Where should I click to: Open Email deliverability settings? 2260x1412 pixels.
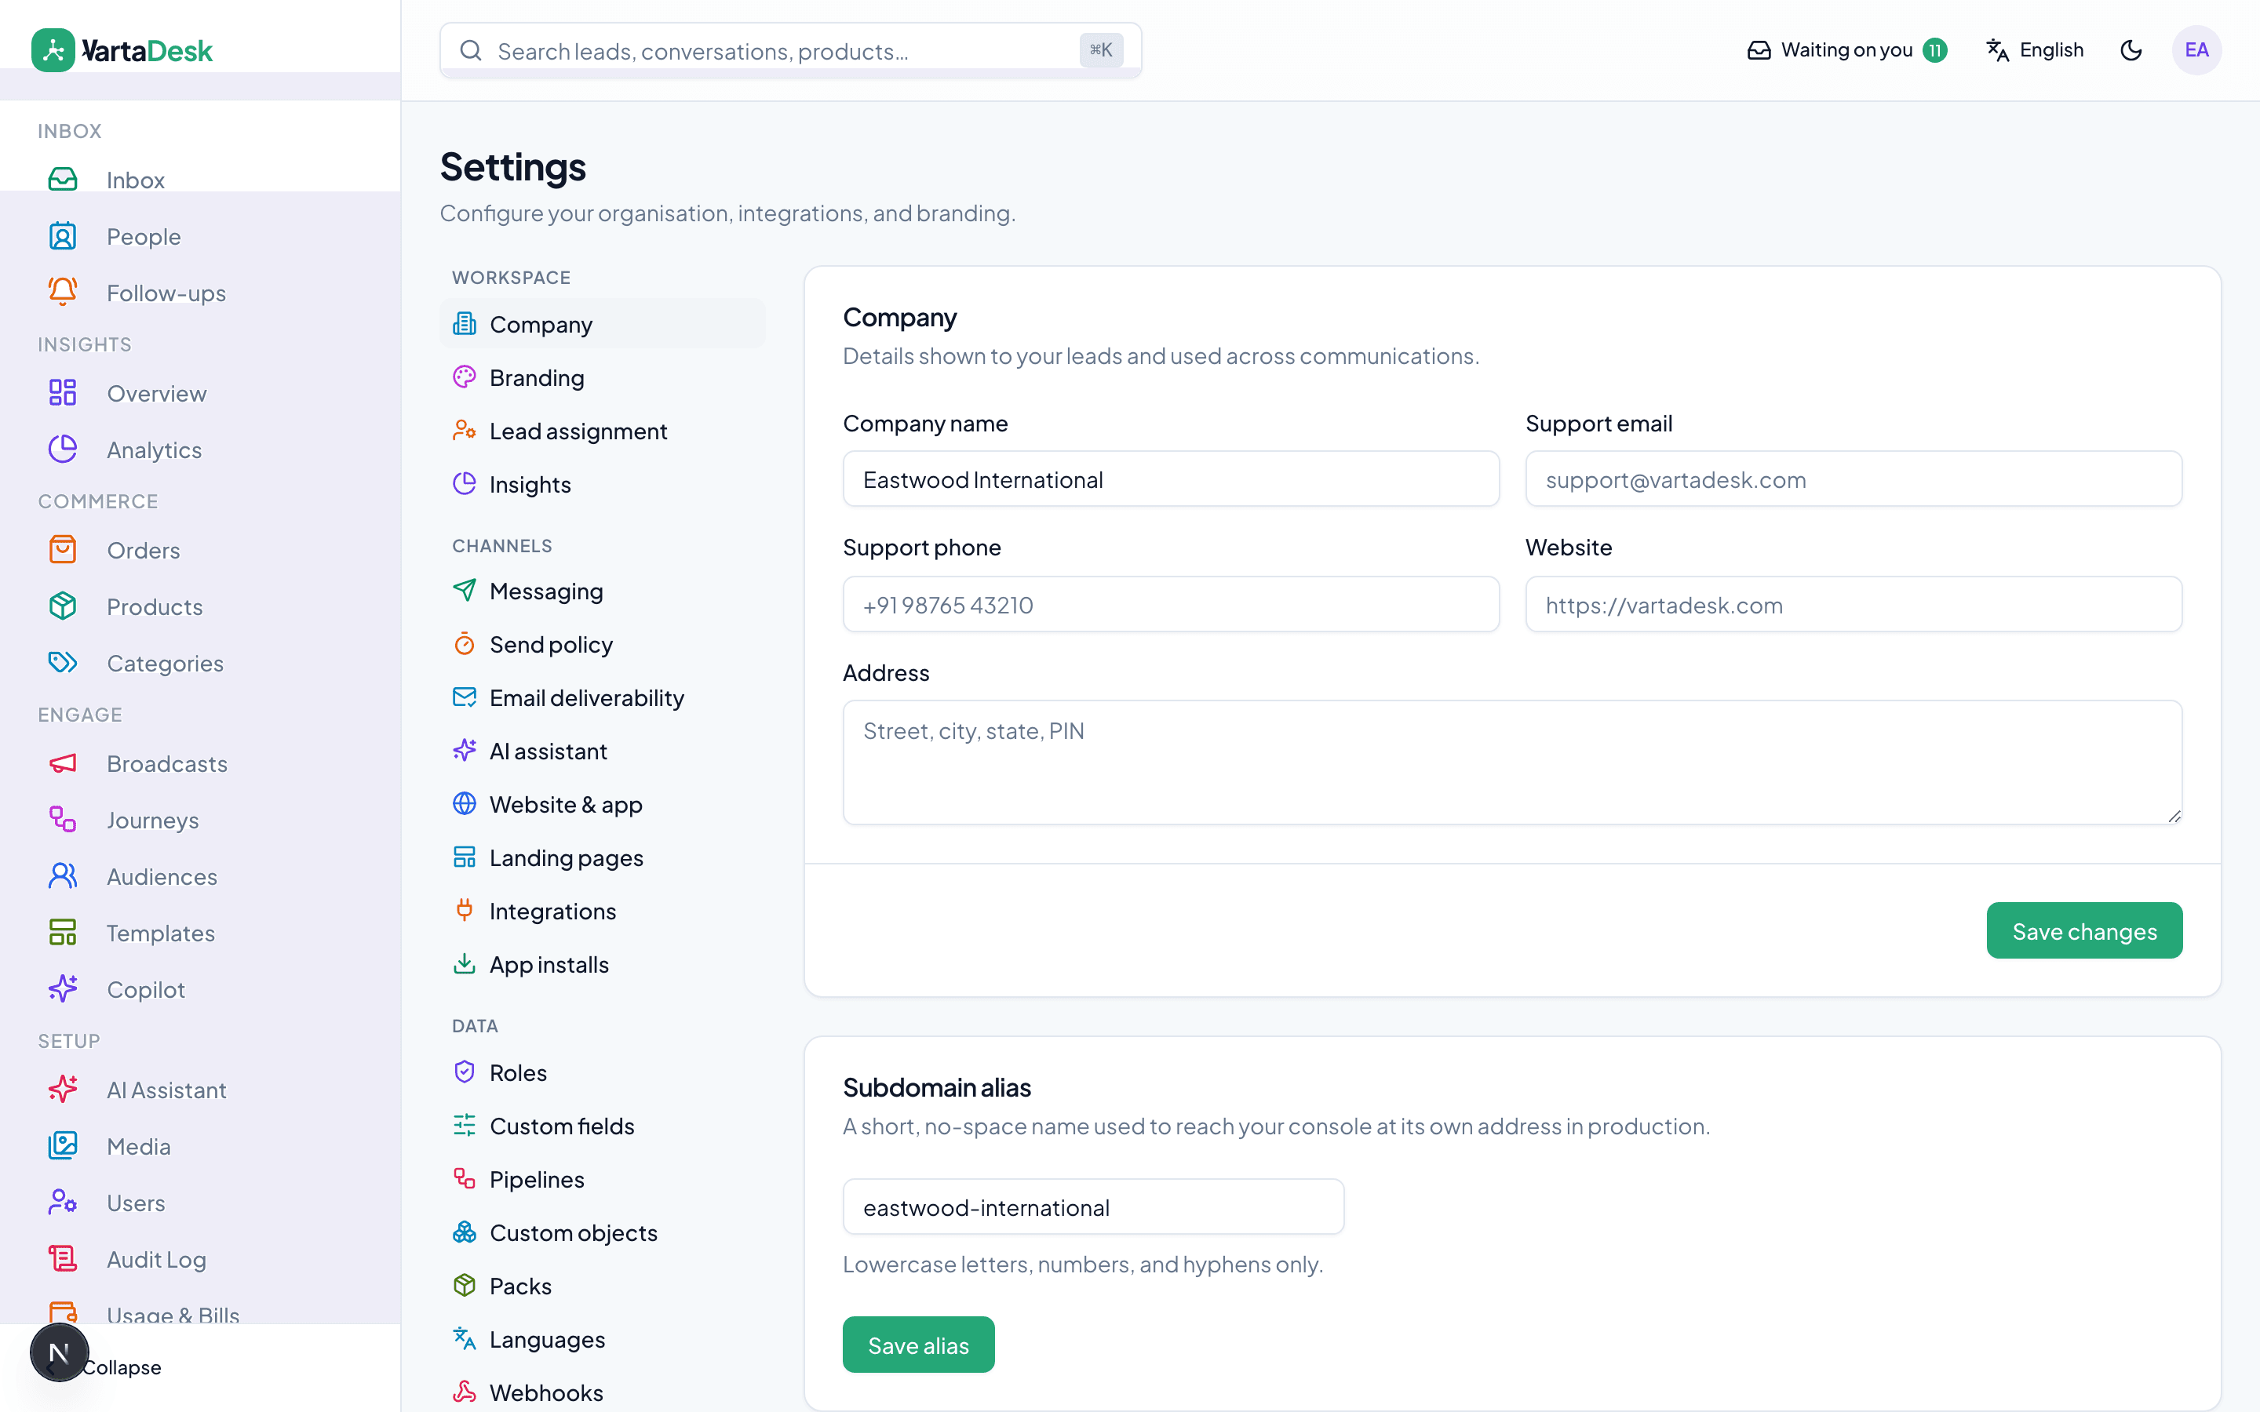603,697
